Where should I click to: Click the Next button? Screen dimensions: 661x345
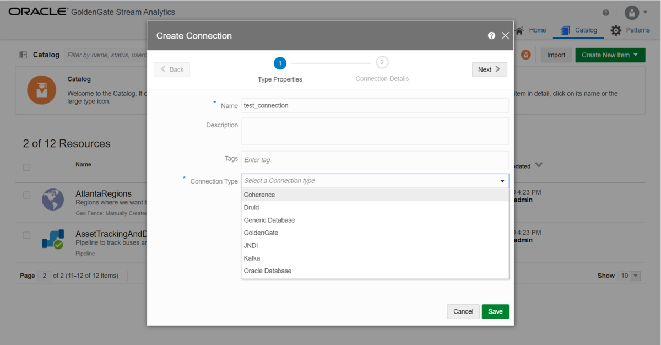[x=490, y=69]
